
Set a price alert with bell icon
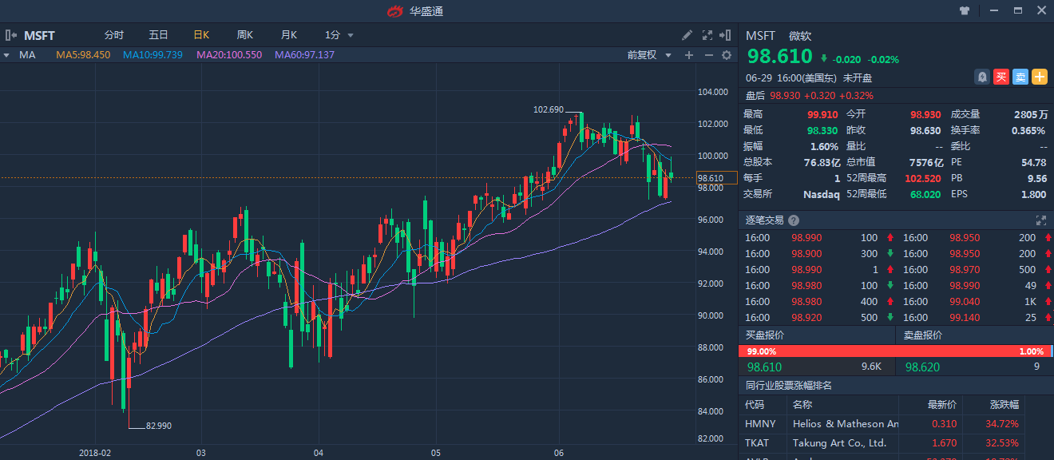tap(982, 77)
